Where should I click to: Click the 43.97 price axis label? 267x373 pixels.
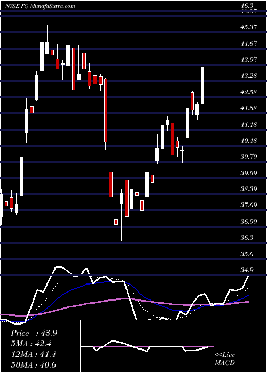pyautogui.click(x=249, y=60)
